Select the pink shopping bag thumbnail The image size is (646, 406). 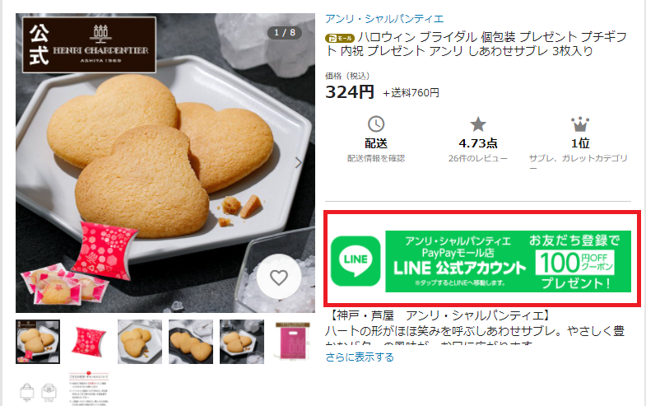point(292,342)
